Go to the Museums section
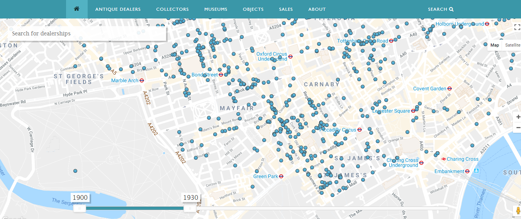The width and height of the screenshot is (521, 219). point(216,9)
